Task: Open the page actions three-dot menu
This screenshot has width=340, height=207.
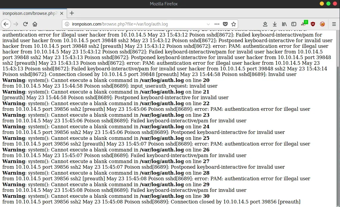Action: click(217, 24)
